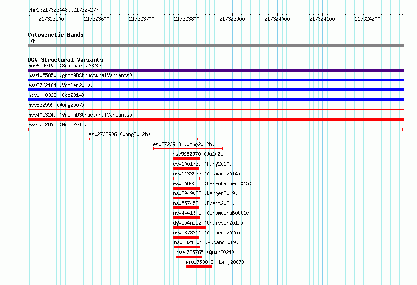This screenshot has height=285, width=417.
Task: Click the gray 1q41 cytogenetic band bar
Action: [x=216, y=45]
